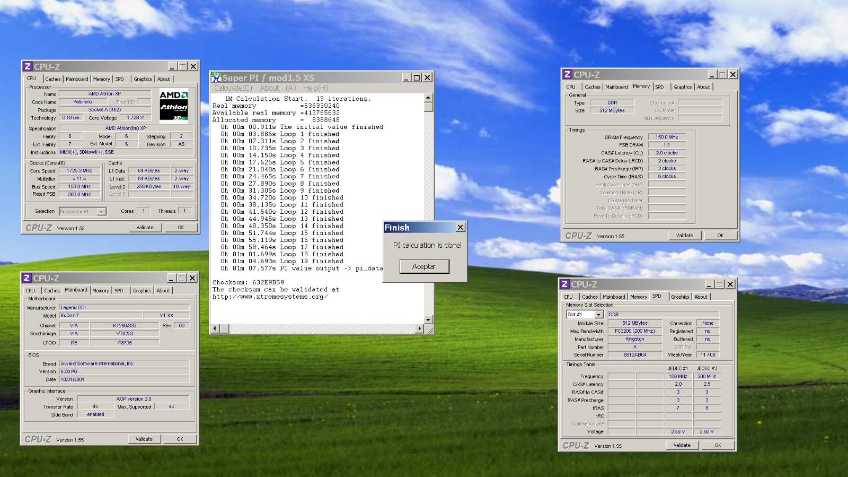The image size is (848, 477).
Task: Click the Chipset value KT266/333
Action: (x=125, y=326)
